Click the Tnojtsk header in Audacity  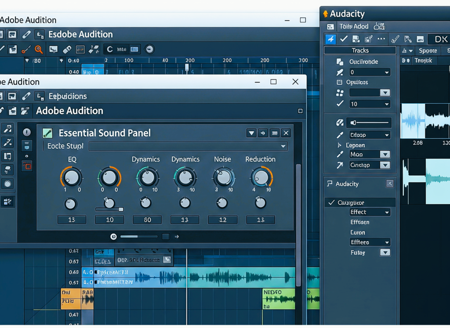[423, 61]
